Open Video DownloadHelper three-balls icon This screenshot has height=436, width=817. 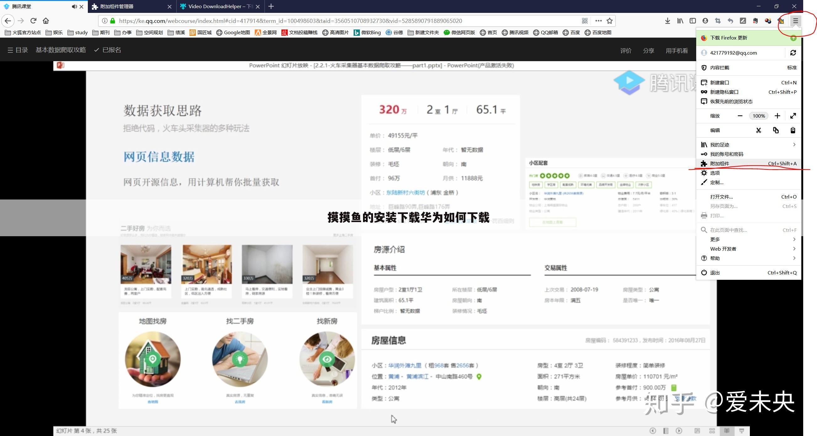click(x=768, y=21)
